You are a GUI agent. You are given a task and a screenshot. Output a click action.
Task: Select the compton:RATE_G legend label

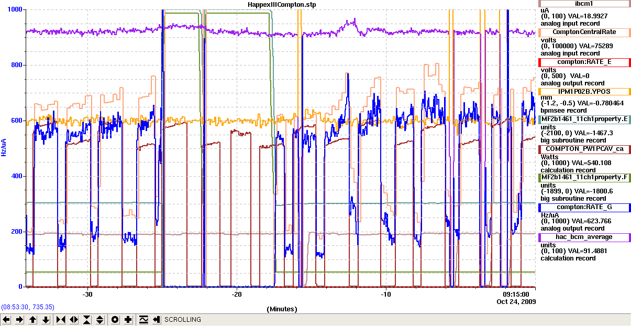(x=583, y=208)
